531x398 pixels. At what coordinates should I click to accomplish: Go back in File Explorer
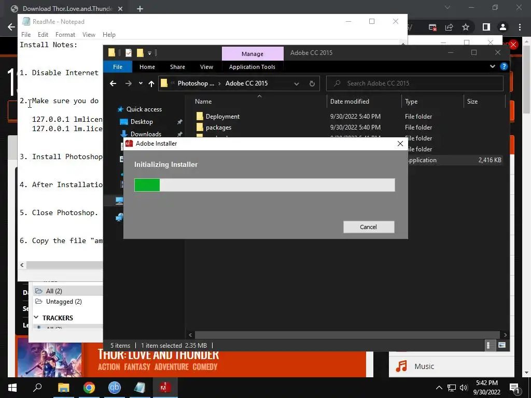click(113, 83)
